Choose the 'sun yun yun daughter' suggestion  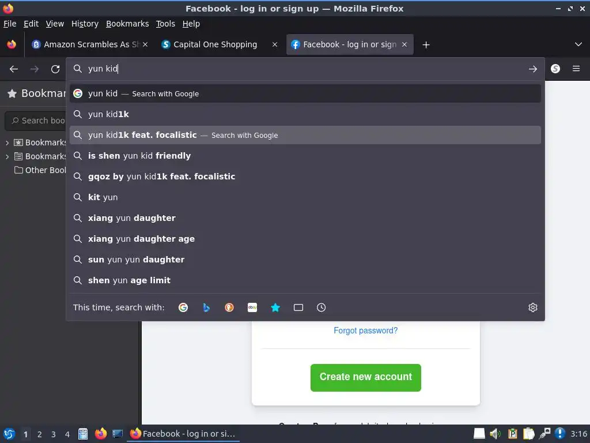point(305,259)
